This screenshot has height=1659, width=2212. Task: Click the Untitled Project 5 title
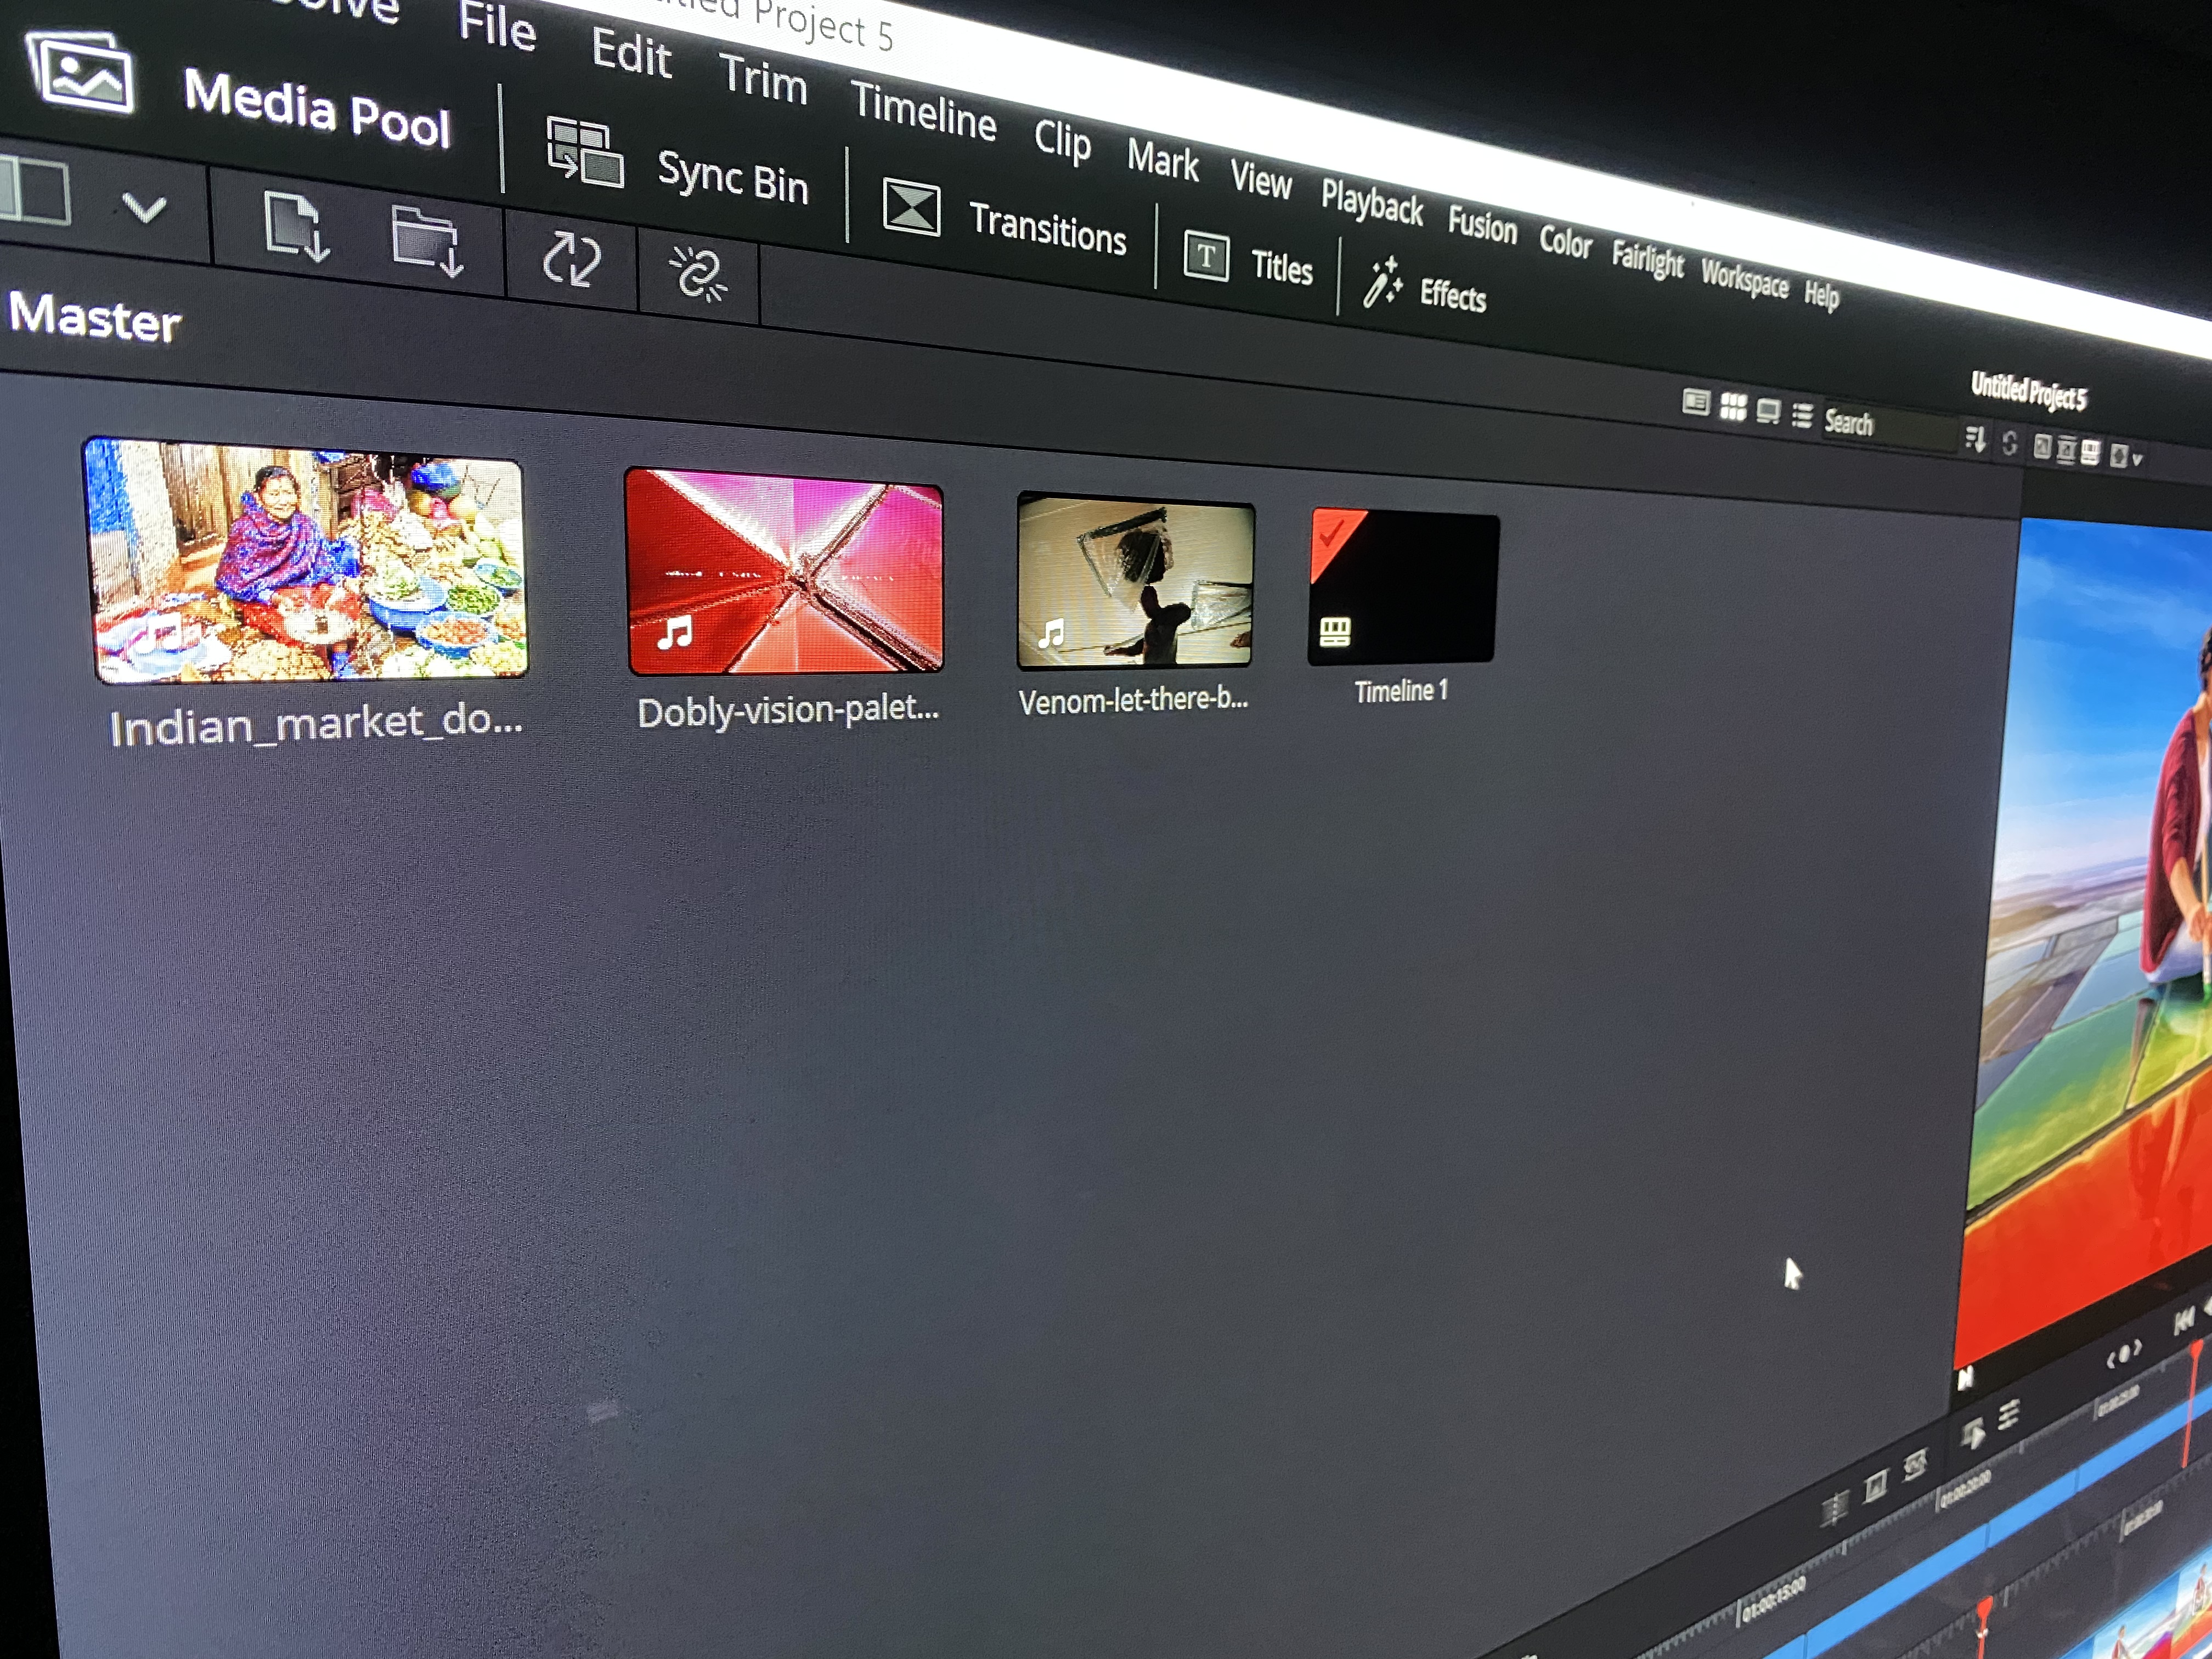tap(2029, 391)
